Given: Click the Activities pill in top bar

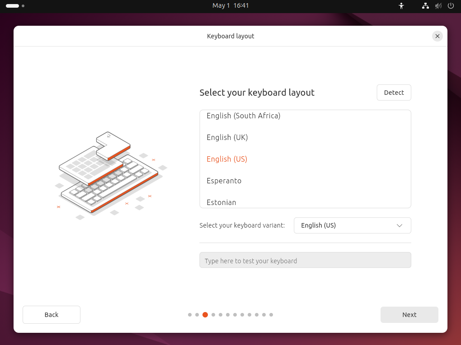Looking at the screenshot, I should point(12,6).
